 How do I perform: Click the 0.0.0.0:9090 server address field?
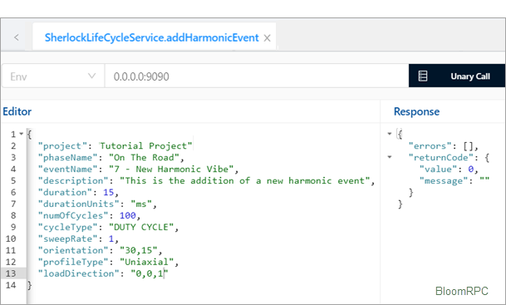(x=257, y=76)
